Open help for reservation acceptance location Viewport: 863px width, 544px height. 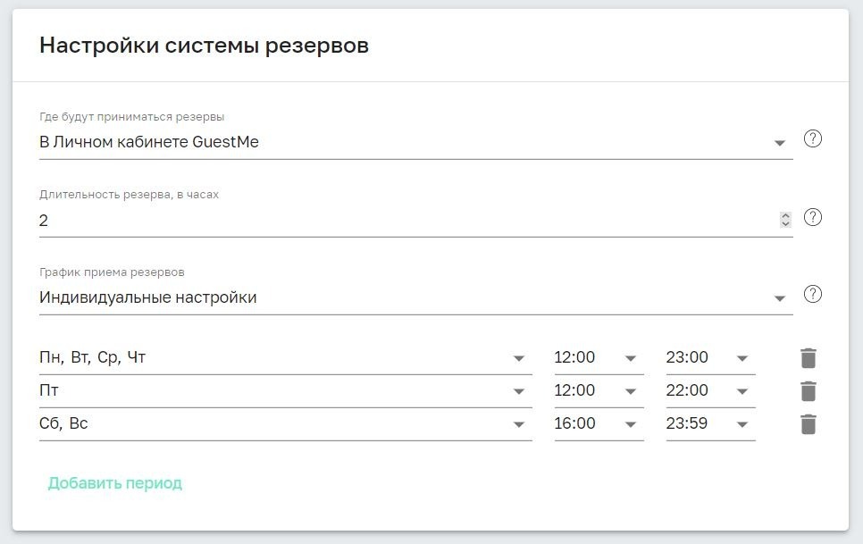[813, 140]
